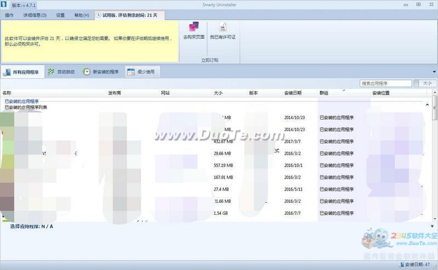Click the install date 2016/5/11
This screenshot has width=438, height=270.
tap(293, 190)
